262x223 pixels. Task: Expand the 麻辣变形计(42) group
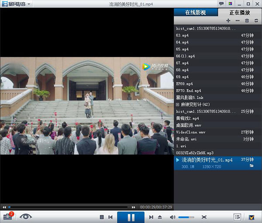pos(177,105)
